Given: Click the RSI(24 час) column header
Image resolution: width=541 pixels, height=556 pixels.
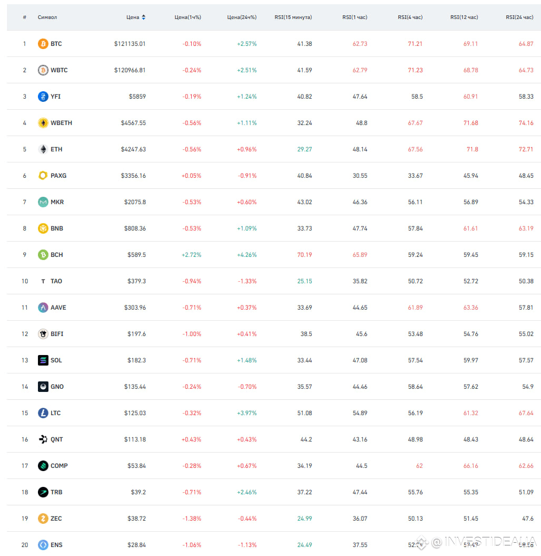Looking at the screenshot, I should (519, 17).
